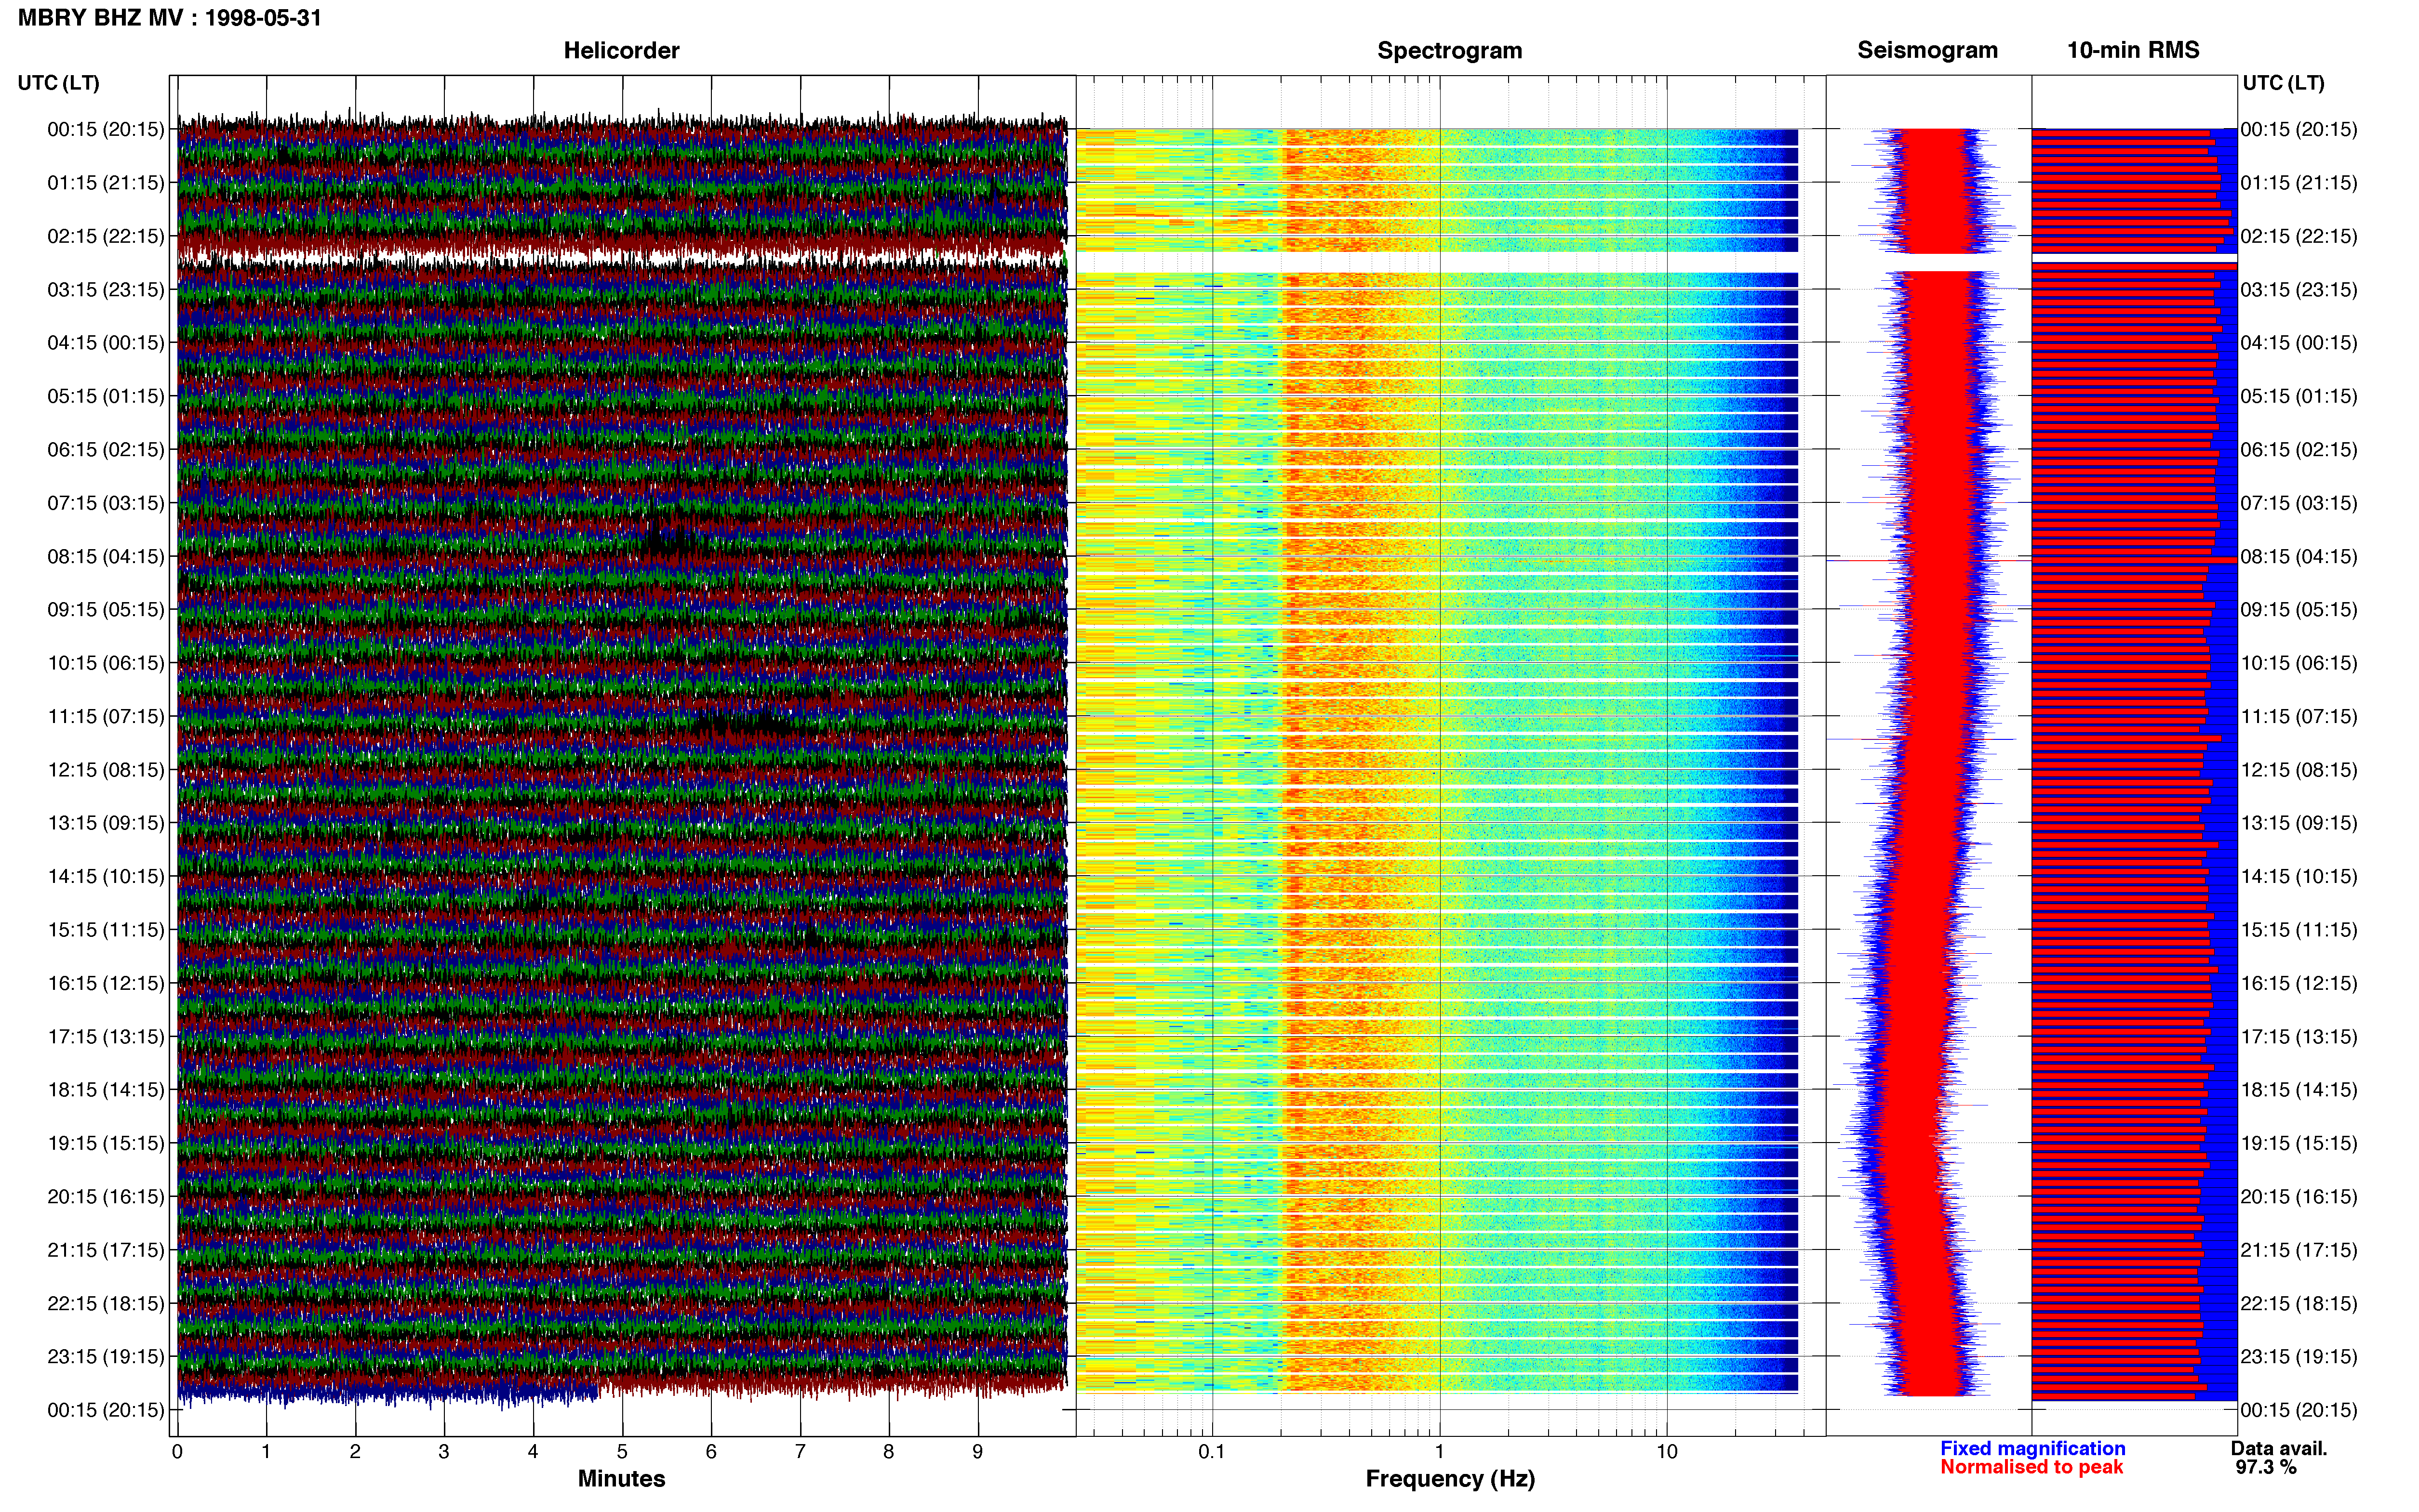The image size is (2419, 1512).
Task: Click the 97.3 % data availability value
Action: pos(2266,1467)
